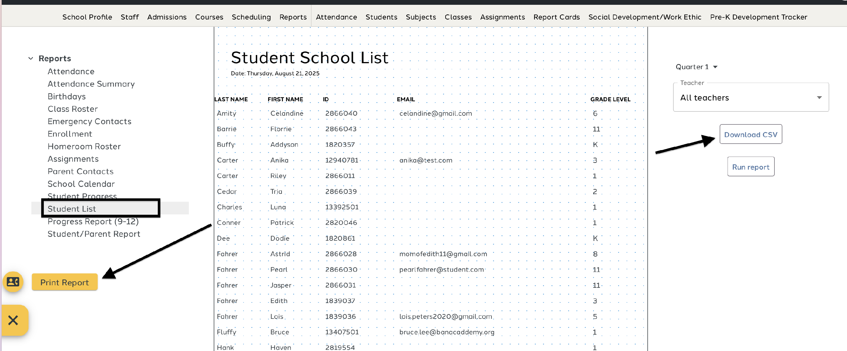
Task: Click Download CSV button
Action: (751, 134)
